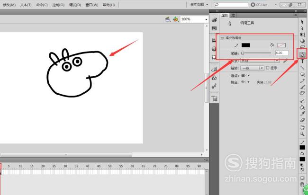
Task: Click frame 30 on the timeline ruler
Action: click(65, 166)
